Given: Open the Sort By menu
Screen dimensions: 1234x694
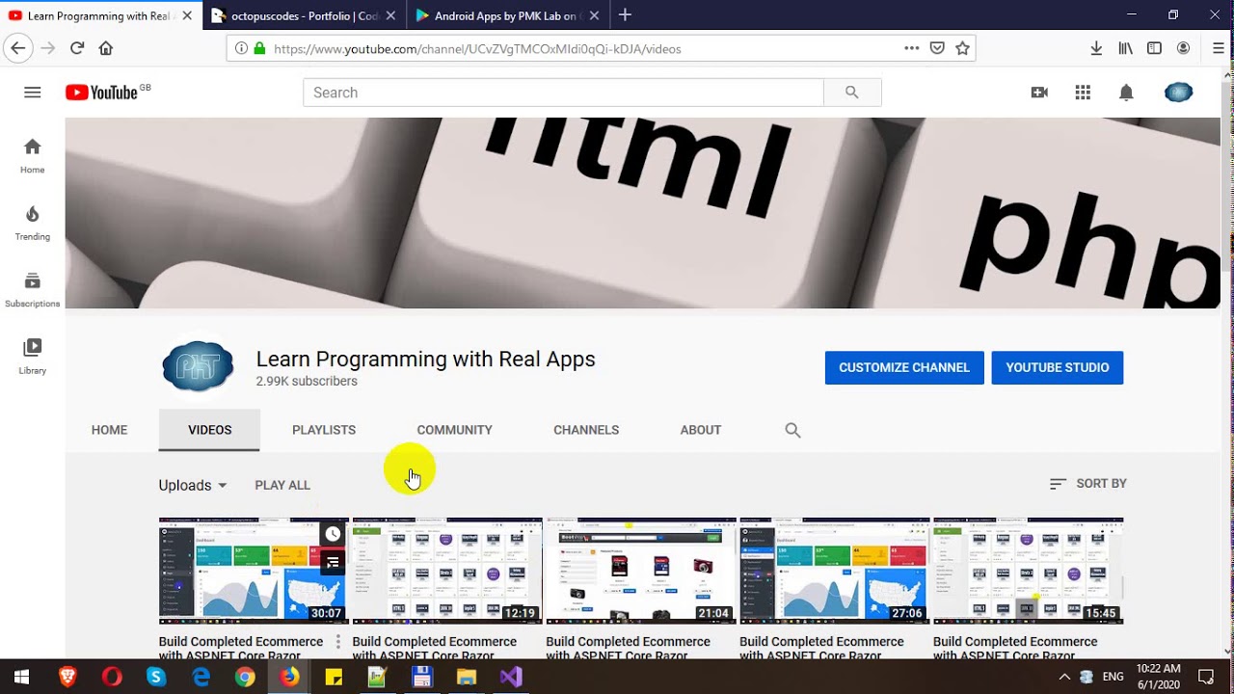Looking at the screenshot, I should (x=1087, y=484).
